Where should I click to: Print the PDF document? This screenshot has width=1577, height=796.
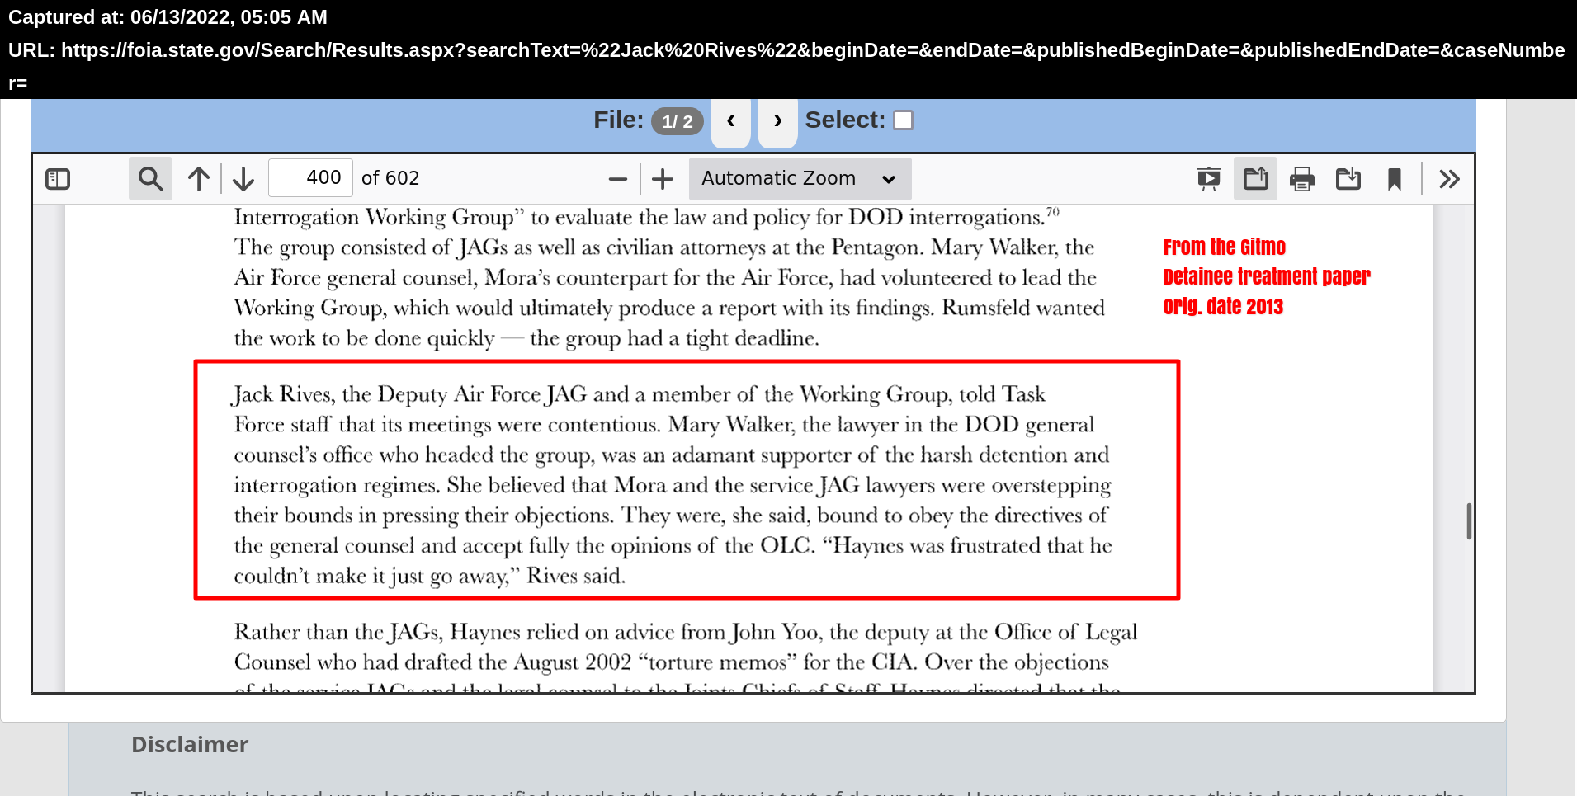pos(1302,179)
